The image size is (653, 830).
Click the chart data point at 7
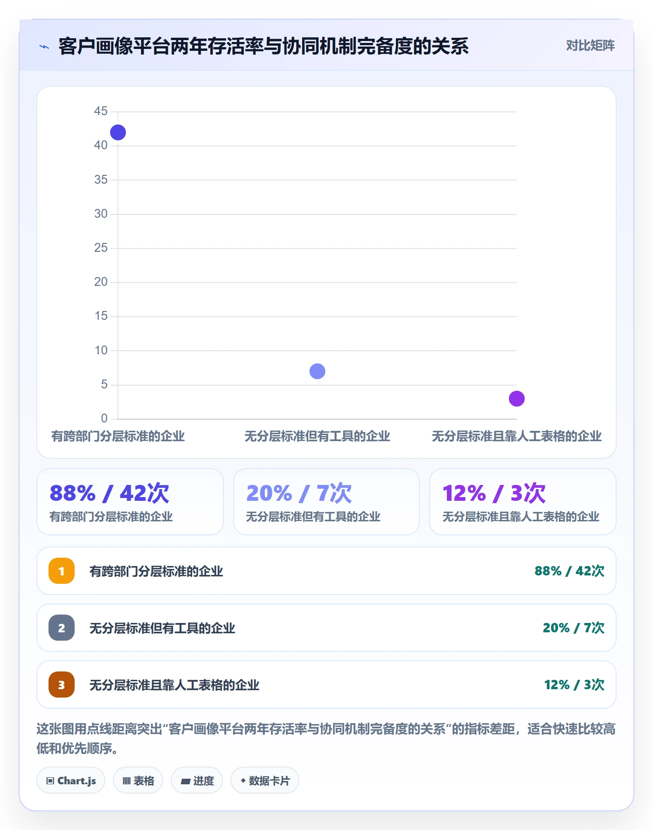click(317, 371)
